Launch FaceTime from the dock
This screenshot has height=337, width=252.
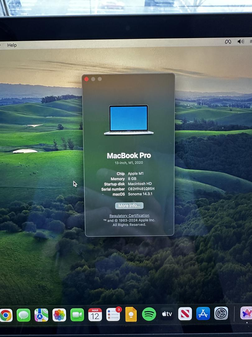[77, 315]
